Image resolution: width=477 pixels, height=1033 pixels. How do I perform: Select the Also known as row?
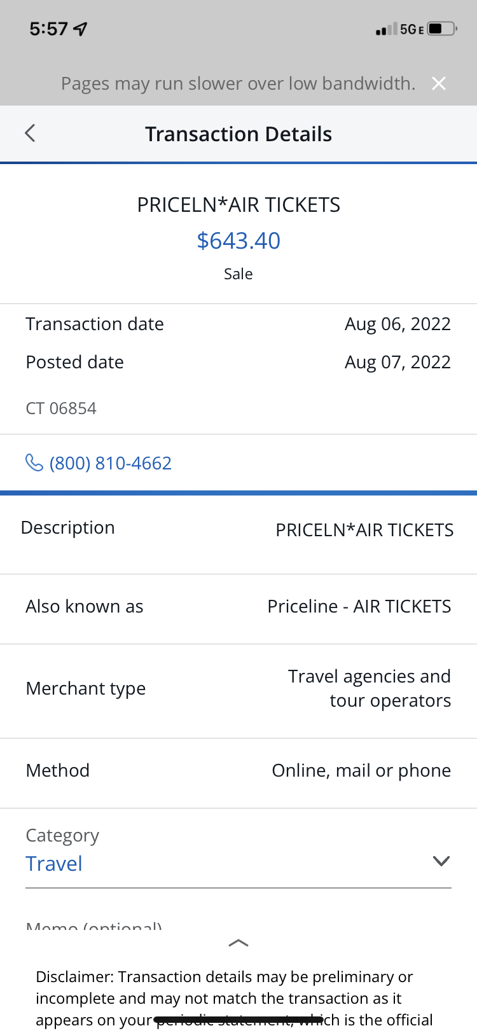click(x=238, y=607)
